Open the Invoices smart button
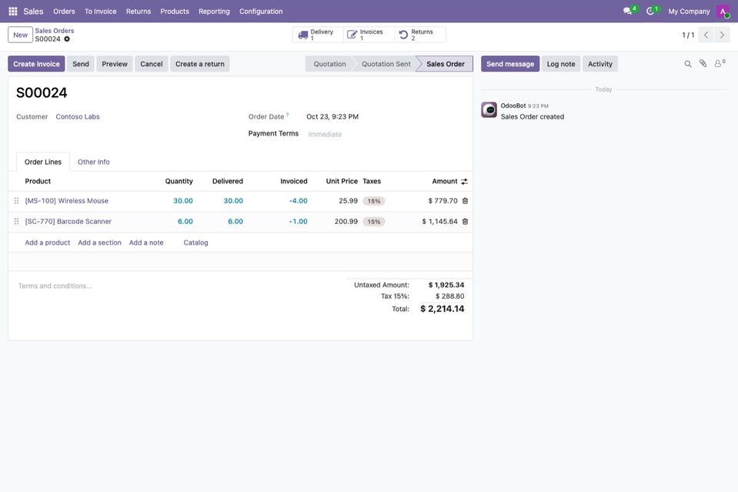This screenshot has width=738, height=492. coord(369,35)
